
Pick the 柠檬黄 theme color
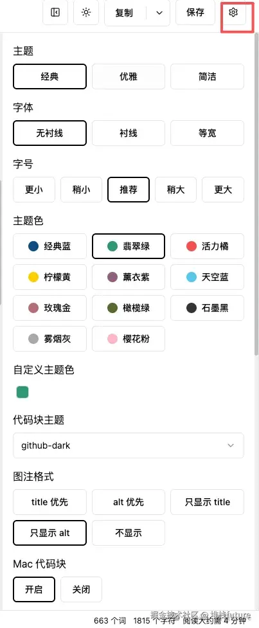pyautogui.click(x=49, y=277)
